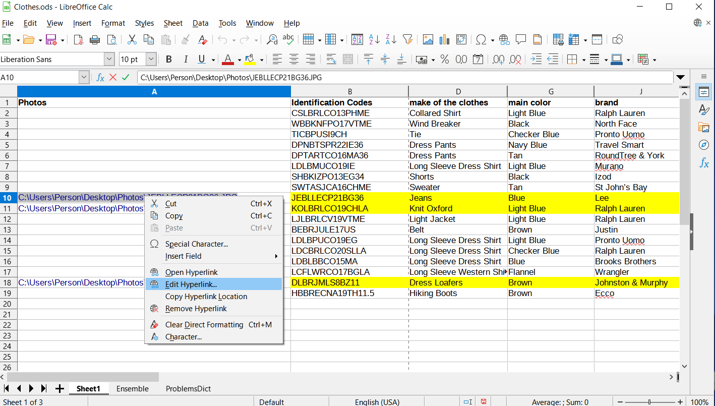Click the Insert Hyperlink toolbar icon
Image resolution: width=715 pixels, height=406 pixels.
pyautogui.click(x=504, y=39)
